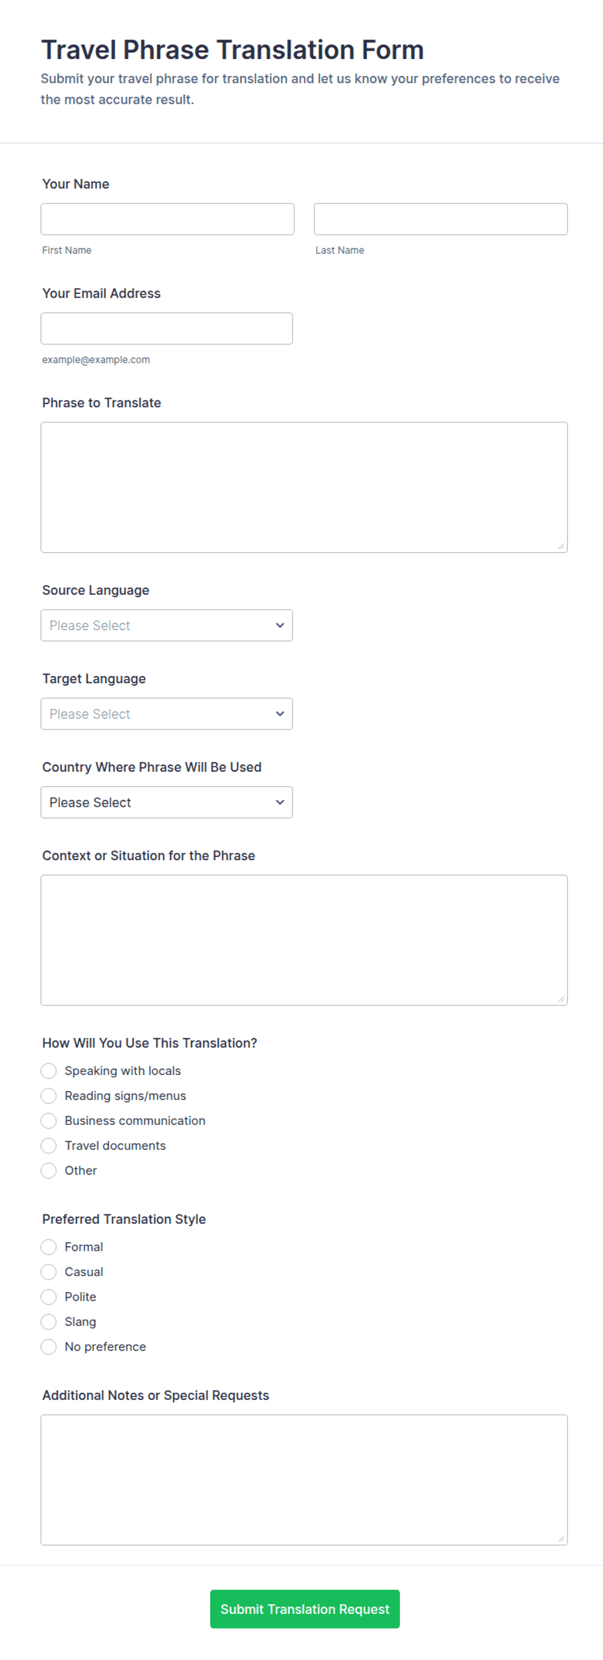Viewport: 603px width, 1660px height.
Task: Open the Source Language dropdown
Action: [167, 625]
